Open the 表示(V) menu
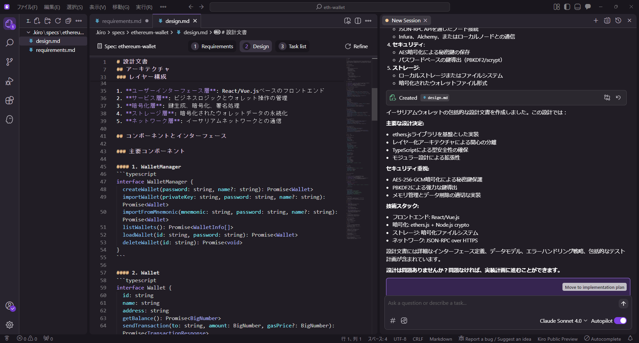Viewport: 639px width, 343px height. click(x=98, y=7)
